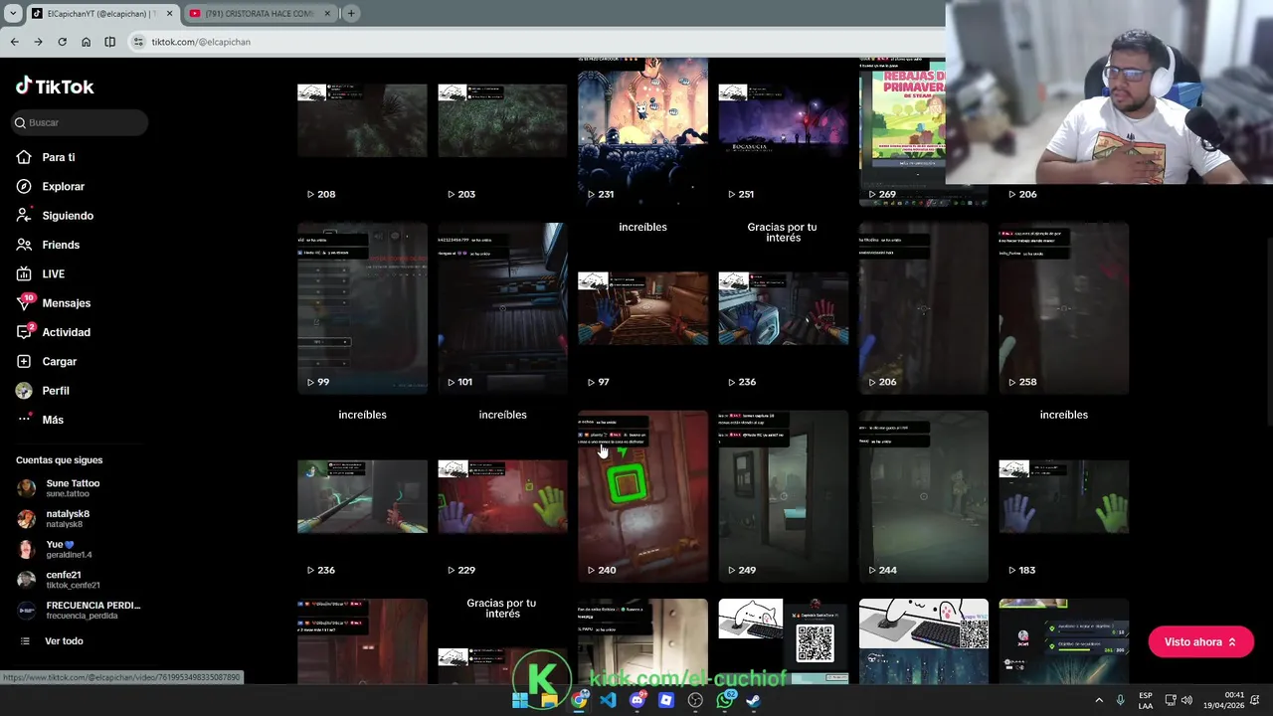Open a new browser tab

pyautogui.click(x=351, y=14)
